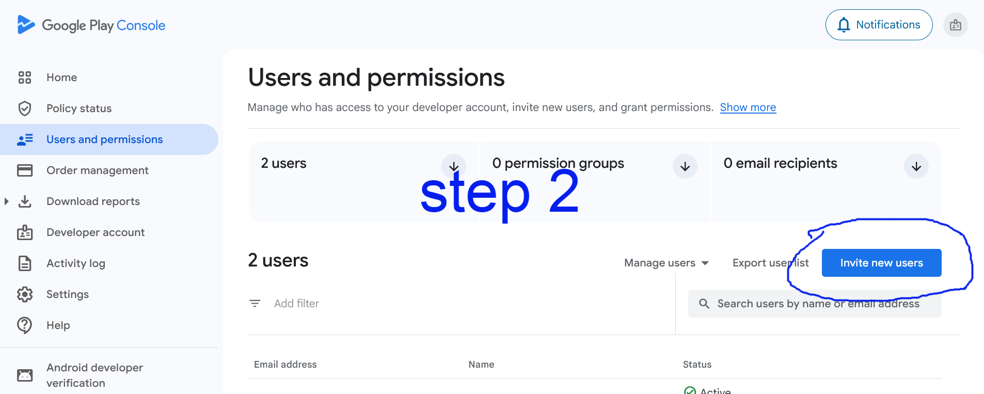Click the Home grid icon in sidebar
Viewport: 984px width, 394px height.
(x=25, y=77)
